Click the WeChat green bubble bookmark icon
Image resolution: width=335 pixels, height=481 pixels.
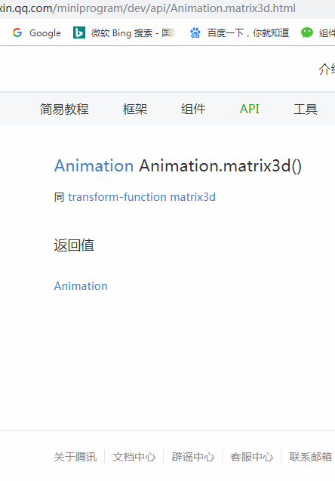307,32
